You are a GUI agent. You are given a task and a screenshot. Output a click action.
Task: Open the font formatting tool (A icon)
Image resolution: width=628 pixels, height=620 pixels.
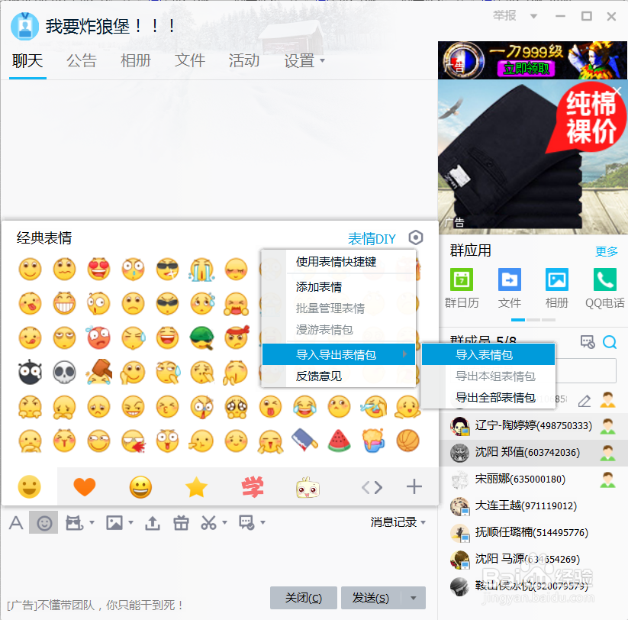point(15,522)
